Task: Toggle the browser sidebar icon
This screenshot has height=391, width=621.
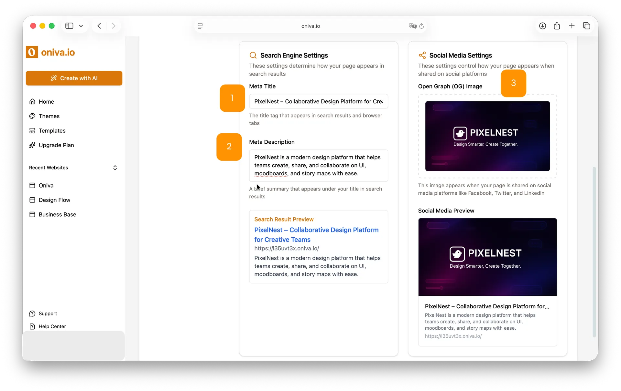Action: click(69, 26)
